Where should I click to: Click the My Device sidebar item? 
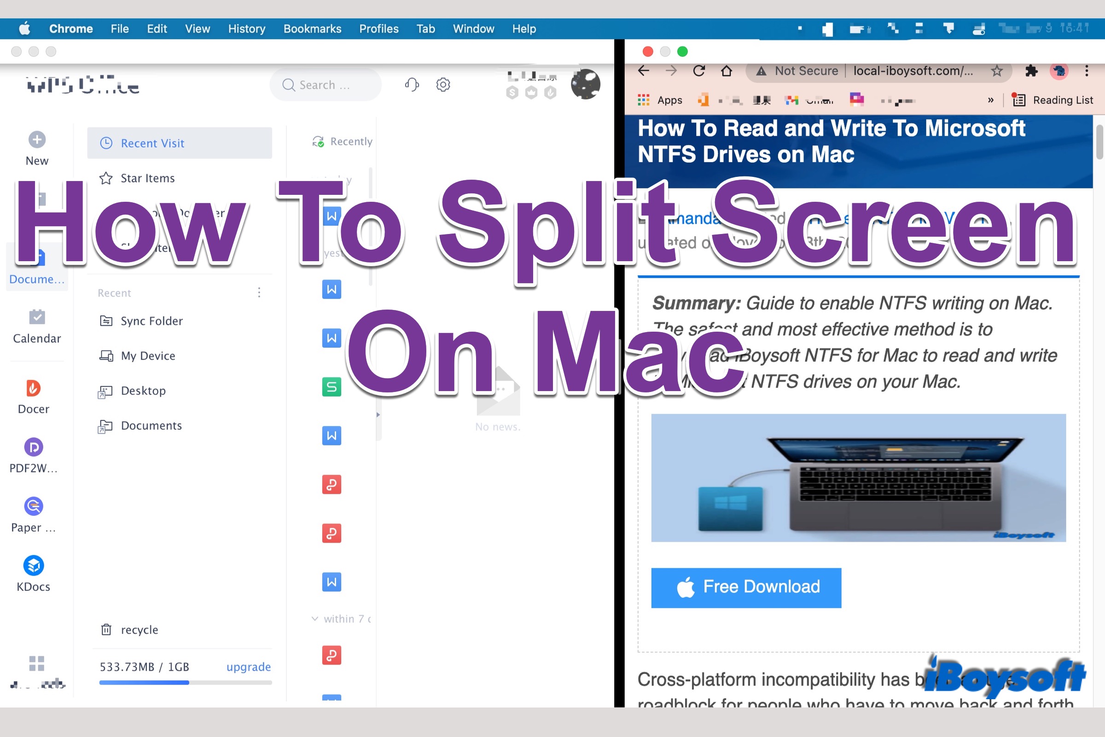(x=148, y=355)
